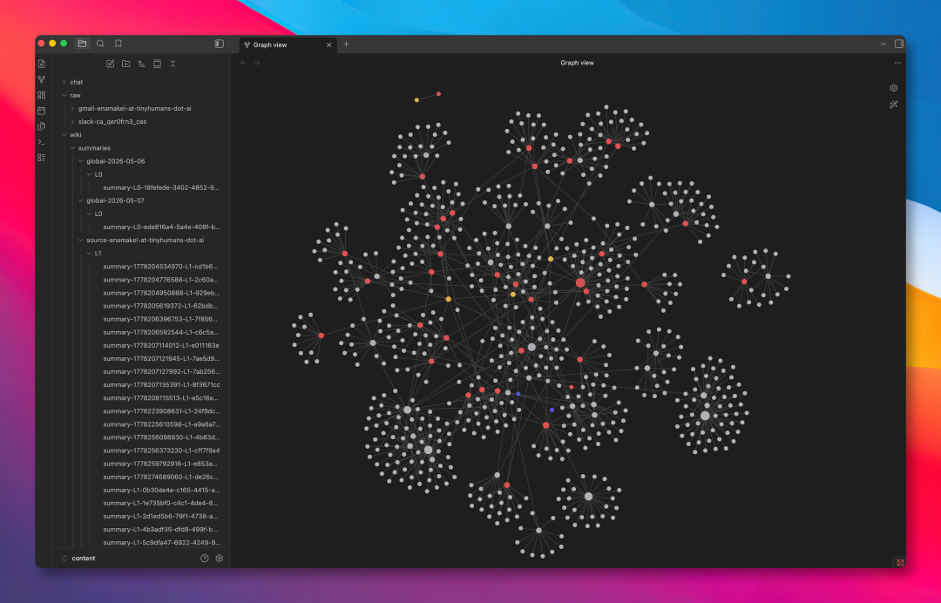
Task: Click the red sync status icon
Action: tap(899, 562)
